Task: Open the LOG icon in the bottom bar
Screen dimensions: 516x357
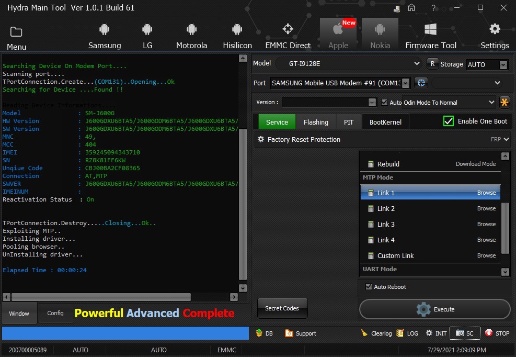Action: click(x=400, y=333)
